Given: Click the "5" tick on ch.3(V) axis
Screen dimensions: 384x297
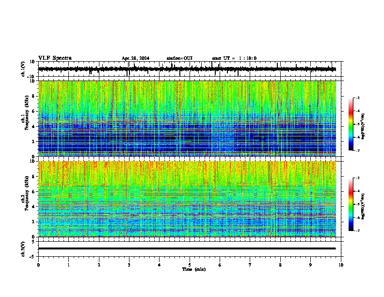Looking at the screenshot, I should [33, 241].
